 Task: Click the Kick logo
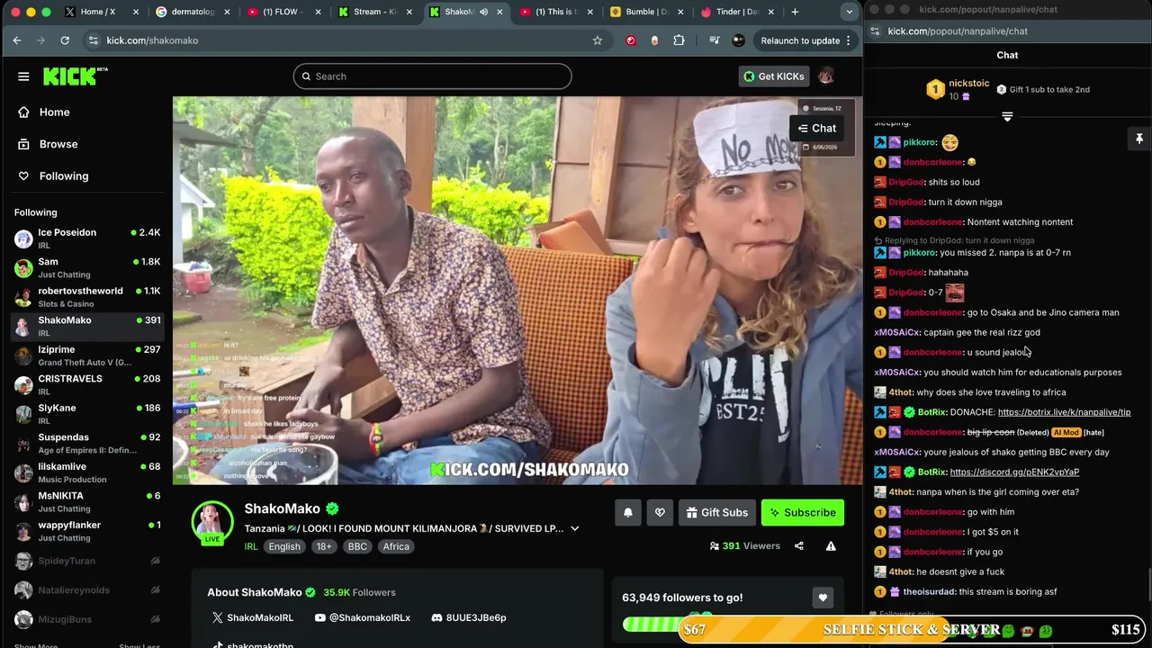(75, 76)
